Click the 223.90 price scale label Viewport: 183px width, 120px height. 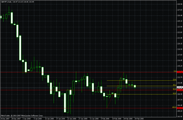click(x=179, y=27)
